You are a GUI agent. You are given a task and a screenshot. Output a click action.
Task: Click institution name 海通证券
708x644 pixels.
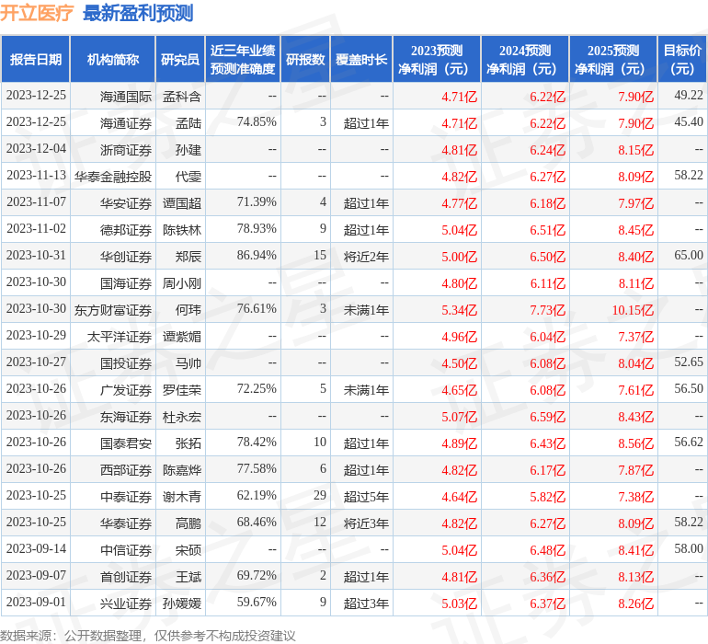[x=126, y=123]
